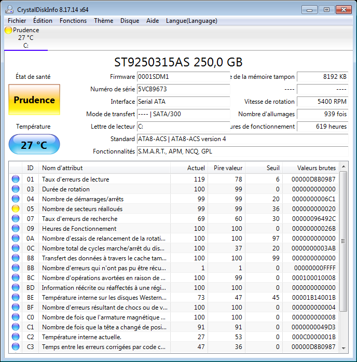Click the 27 °C temperature button

click(34, 145)
